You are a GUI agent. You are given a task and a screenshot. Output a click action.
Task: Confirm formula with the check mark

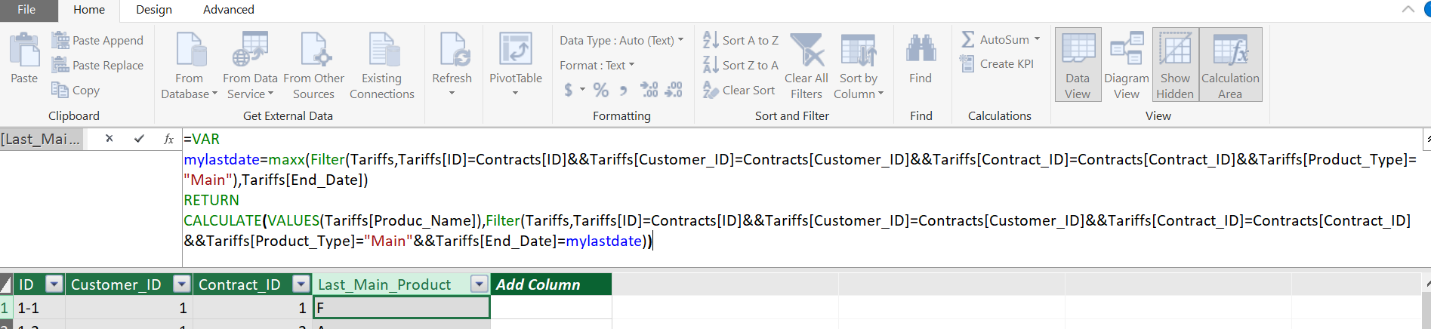(x=139, y=139)
